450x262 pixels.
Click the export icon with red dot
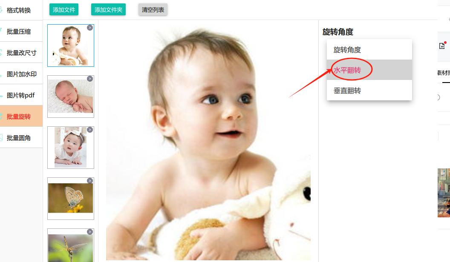point(442,46)
